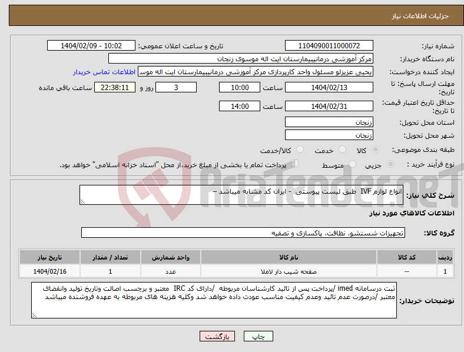Open اطلاعات تماس خریدار link

click(x=104, y=72)
